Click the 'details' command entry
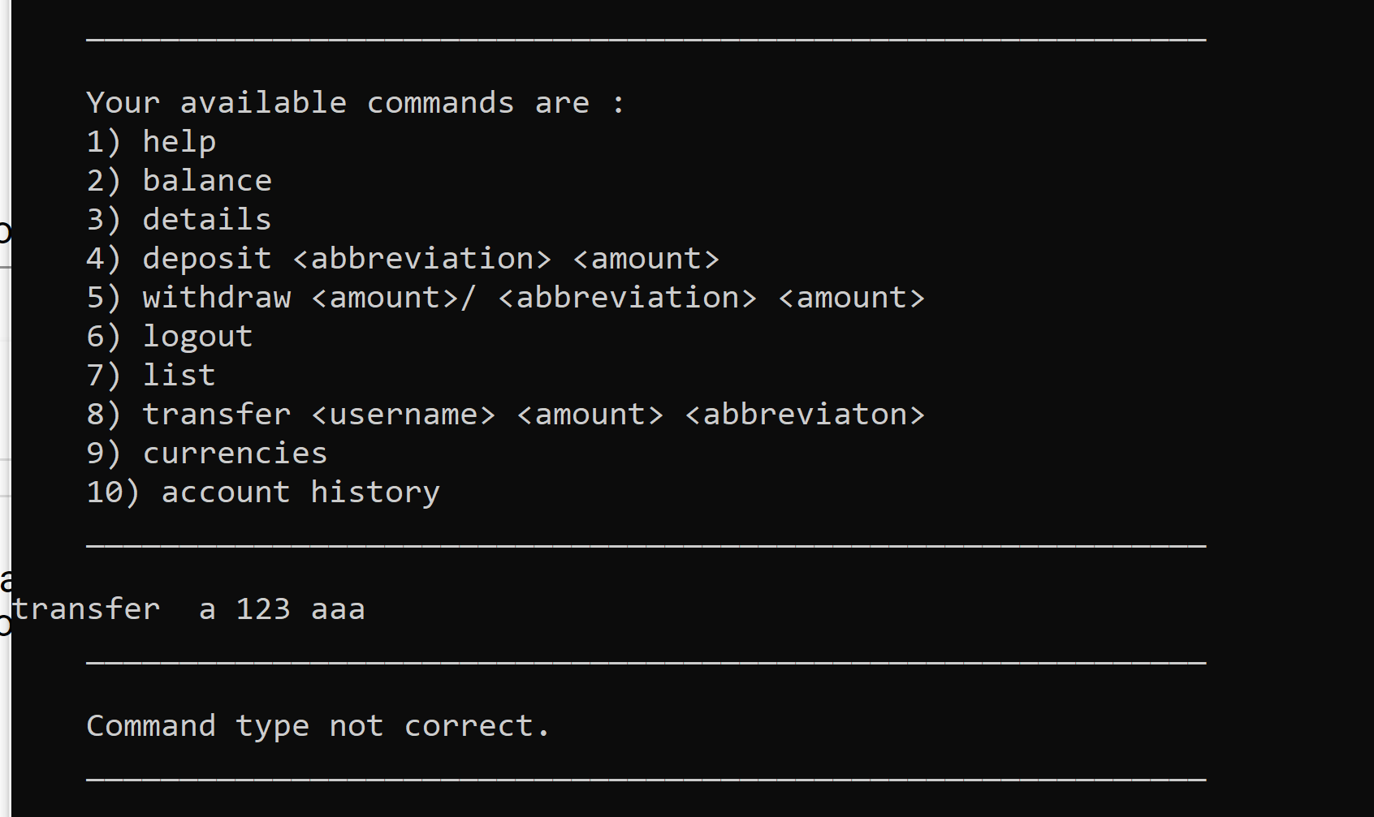1374x817 pixels. [x=179, y=219]
